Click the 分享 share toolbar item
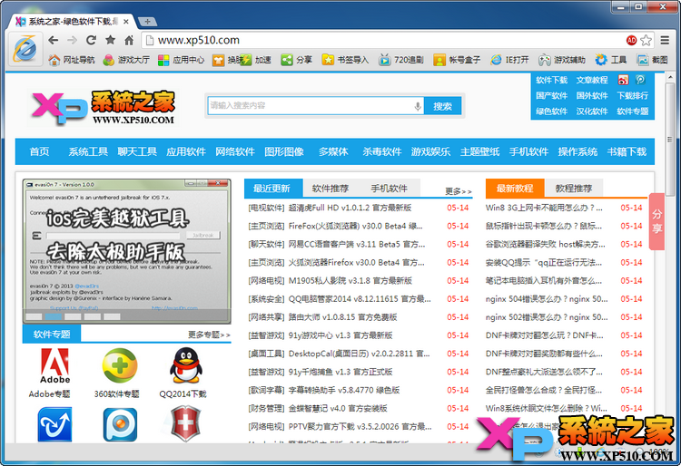 (x=296, y=60)
